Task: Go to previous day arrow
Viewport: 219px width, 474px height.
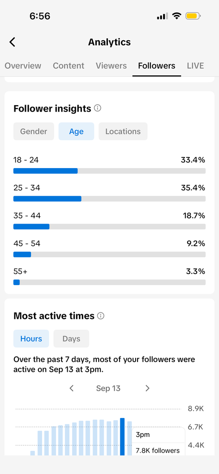Action: (71, 388)
